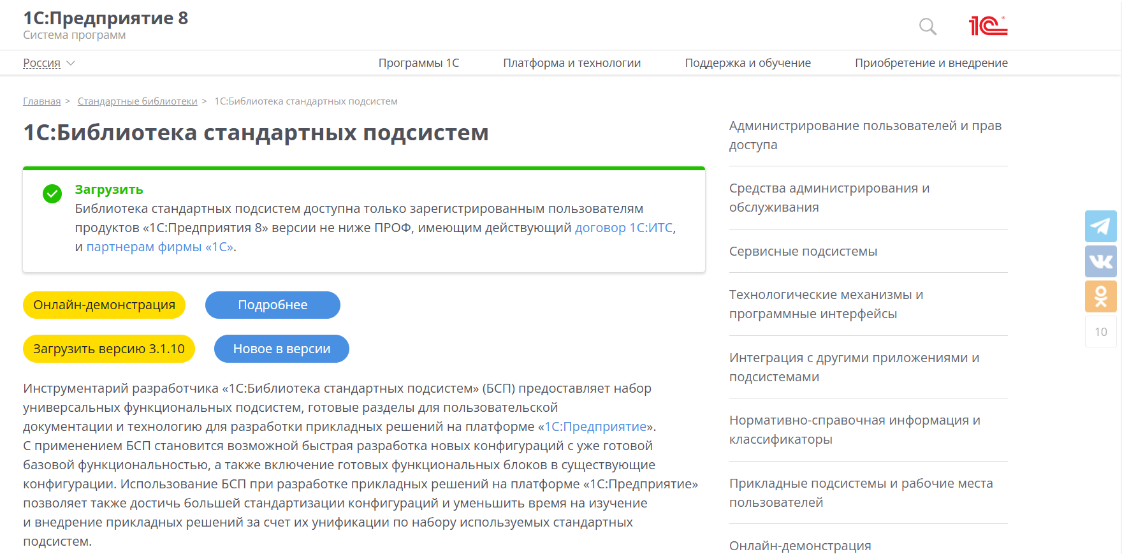The height and width of the screenshot is (554, 1122).
Task: Click the green Загрузить heading
Action: [x=109, y=189]
